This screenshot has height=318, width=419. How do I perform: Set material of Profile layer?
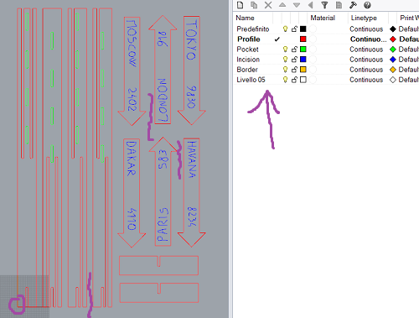[x=313, y=39]
